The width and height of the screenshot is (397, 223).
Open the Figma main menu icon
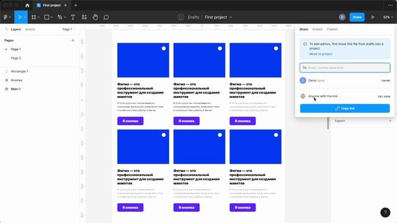point(6,17)
